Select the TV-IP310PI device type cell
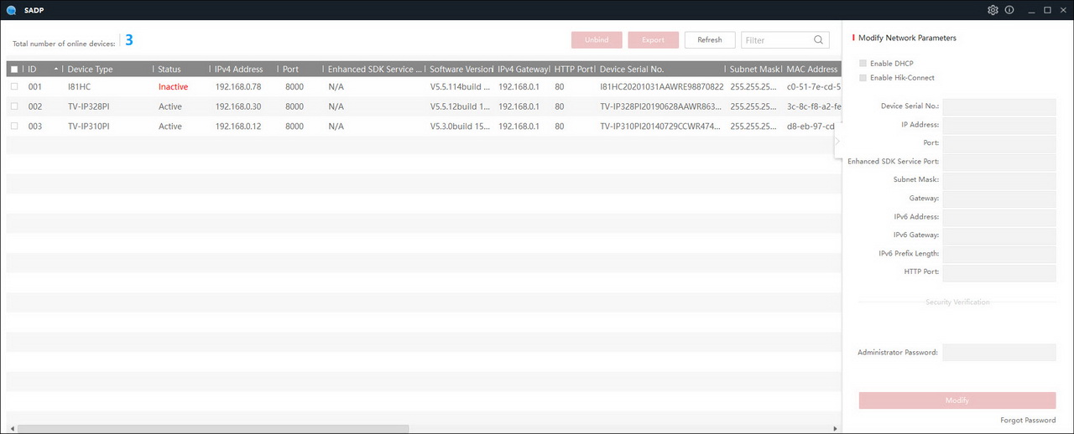 [x=89, y=127]
